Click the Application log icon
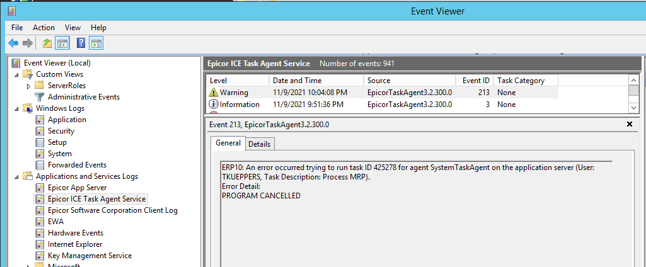646x267 pixels. 40,120
